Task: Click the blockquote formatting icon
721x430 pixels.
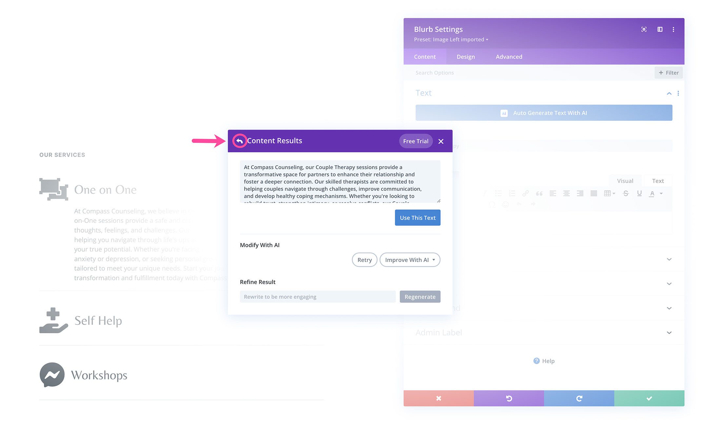Action: point(539,193)
